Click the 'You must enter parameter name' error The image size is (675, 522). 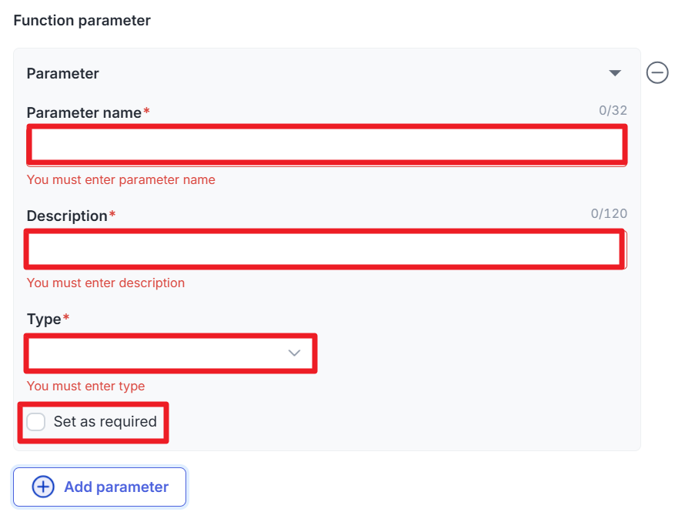[121, 180]
